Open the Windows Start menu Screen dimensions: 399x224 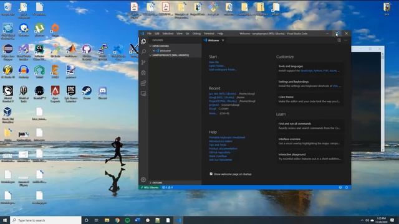5,220
